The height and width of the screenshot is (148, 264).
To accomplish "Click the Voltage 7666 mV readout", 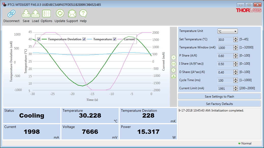I will click(90, 132).
